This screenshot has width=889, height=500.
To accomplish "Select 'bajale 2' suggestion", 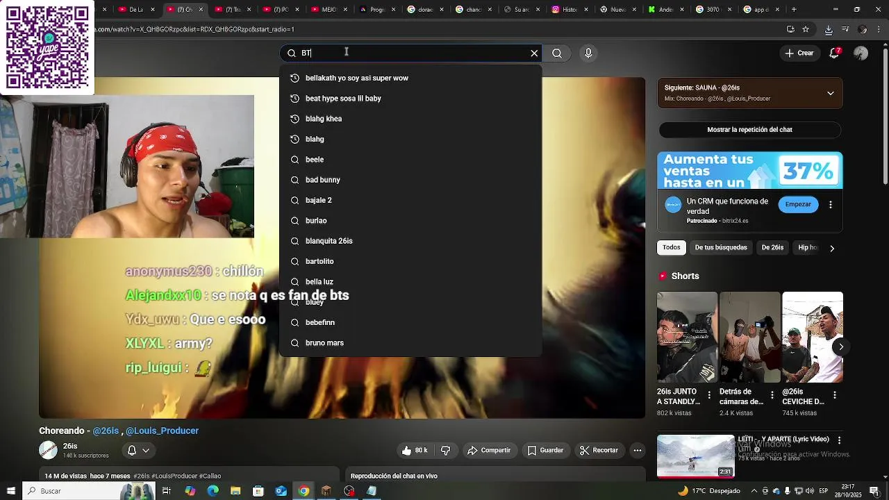I will tap(410, 200).
